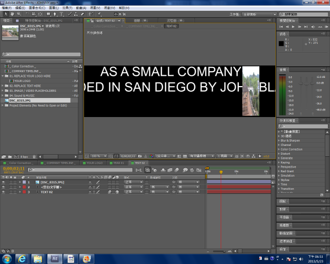Select the Puppet Pin tool

(x=99, y=14)
